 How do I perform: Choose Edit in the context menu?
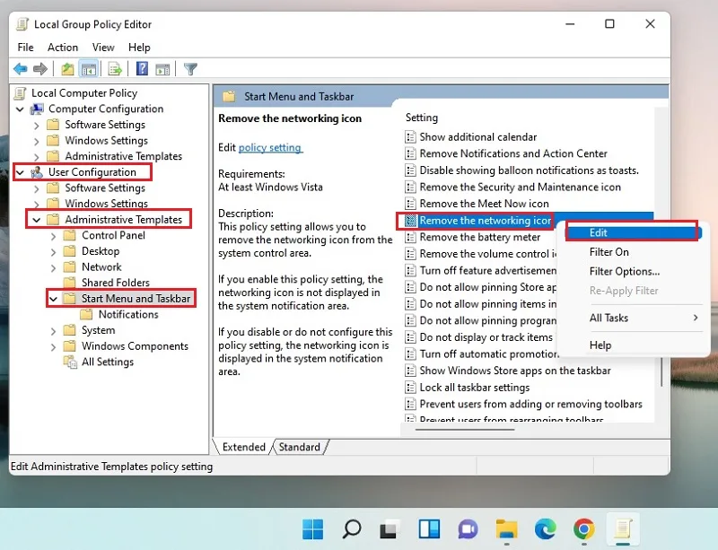pyautogui.click(x=632, y=232)
